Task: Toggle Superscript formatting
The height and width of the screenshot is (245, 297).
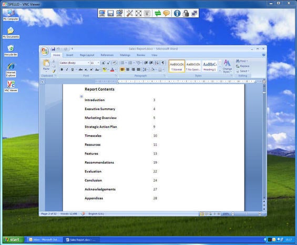Action: coord(91,70)
